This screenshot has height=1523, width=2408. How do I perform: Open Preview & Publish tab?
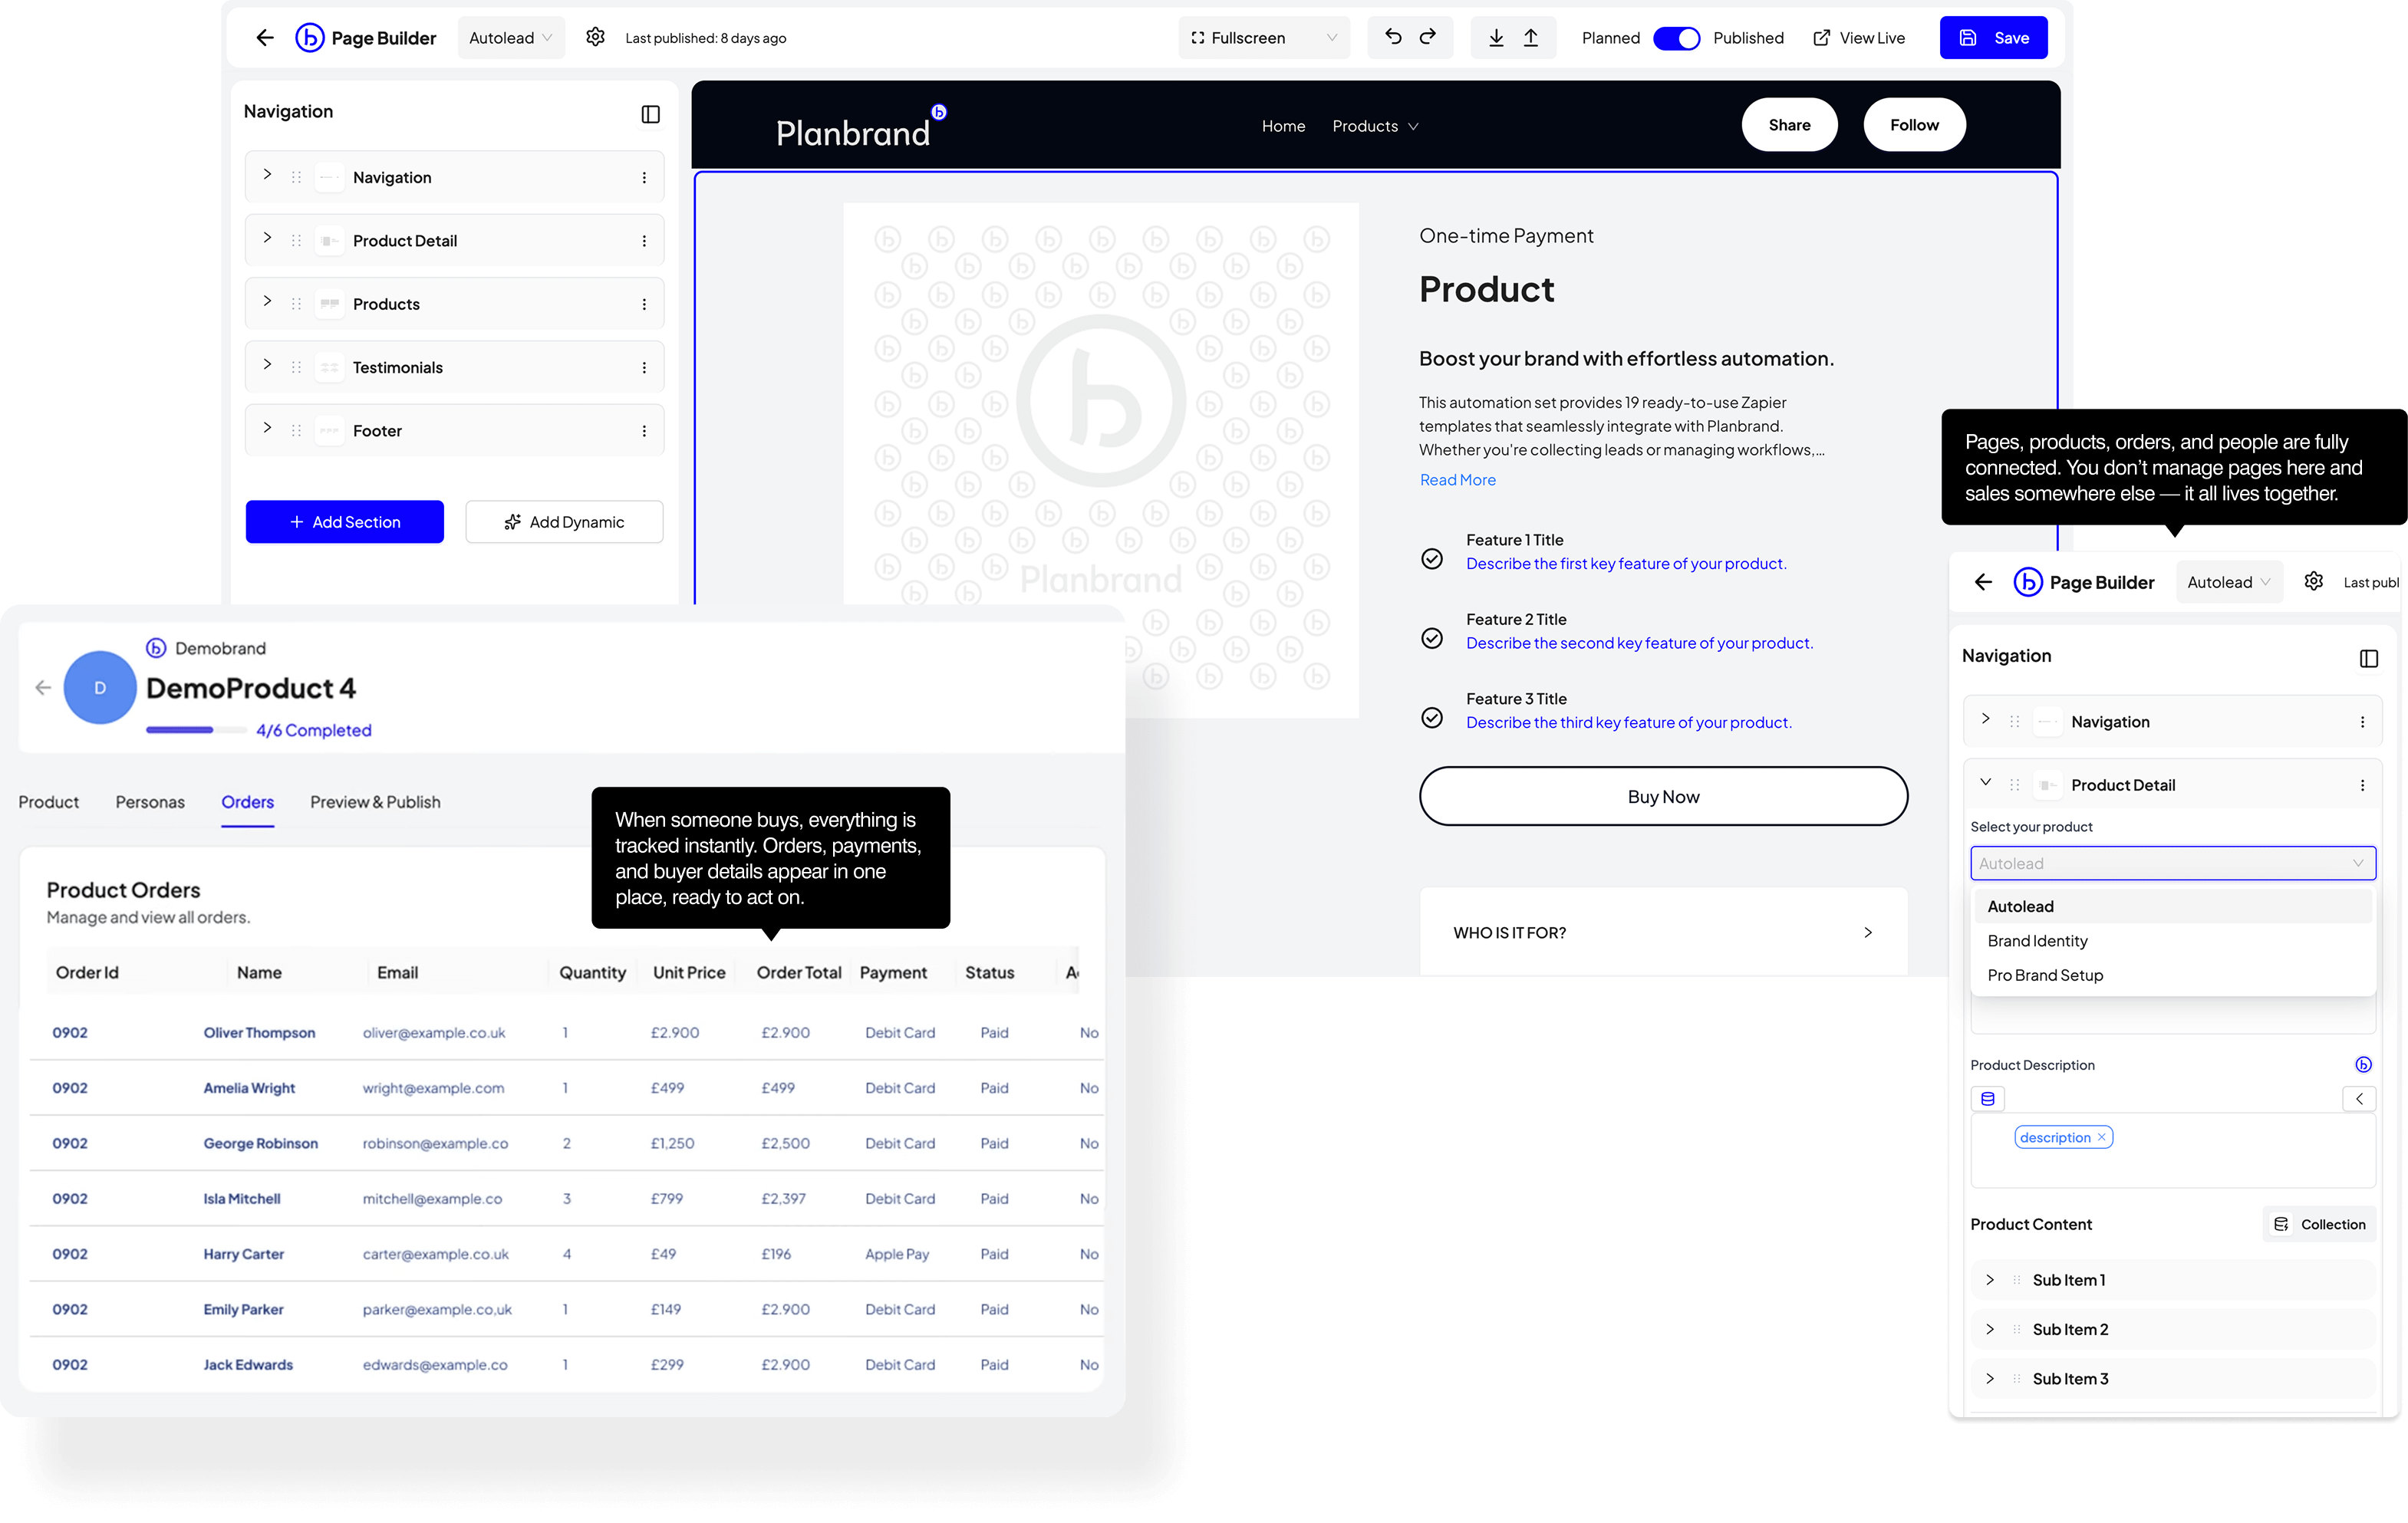click(x=375, y=801)
